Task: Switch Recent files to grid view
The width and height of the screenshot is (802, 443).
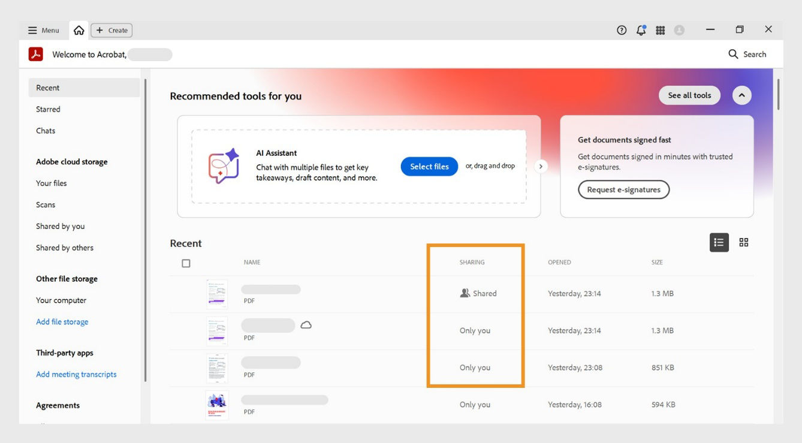Action: click(744, 242)
